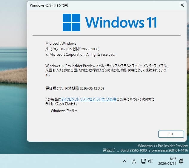Click the Windows 11 logo image
The height and width of the screenshot is (168, 189).
point(110,22)
